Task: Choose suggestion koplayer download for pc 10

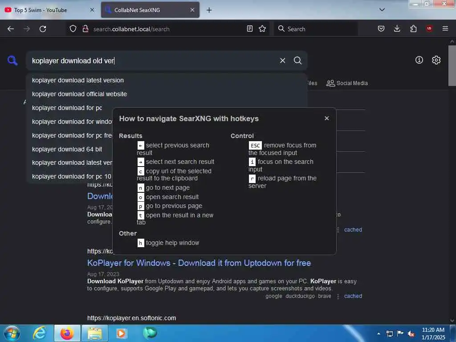Action: (72, 176)
